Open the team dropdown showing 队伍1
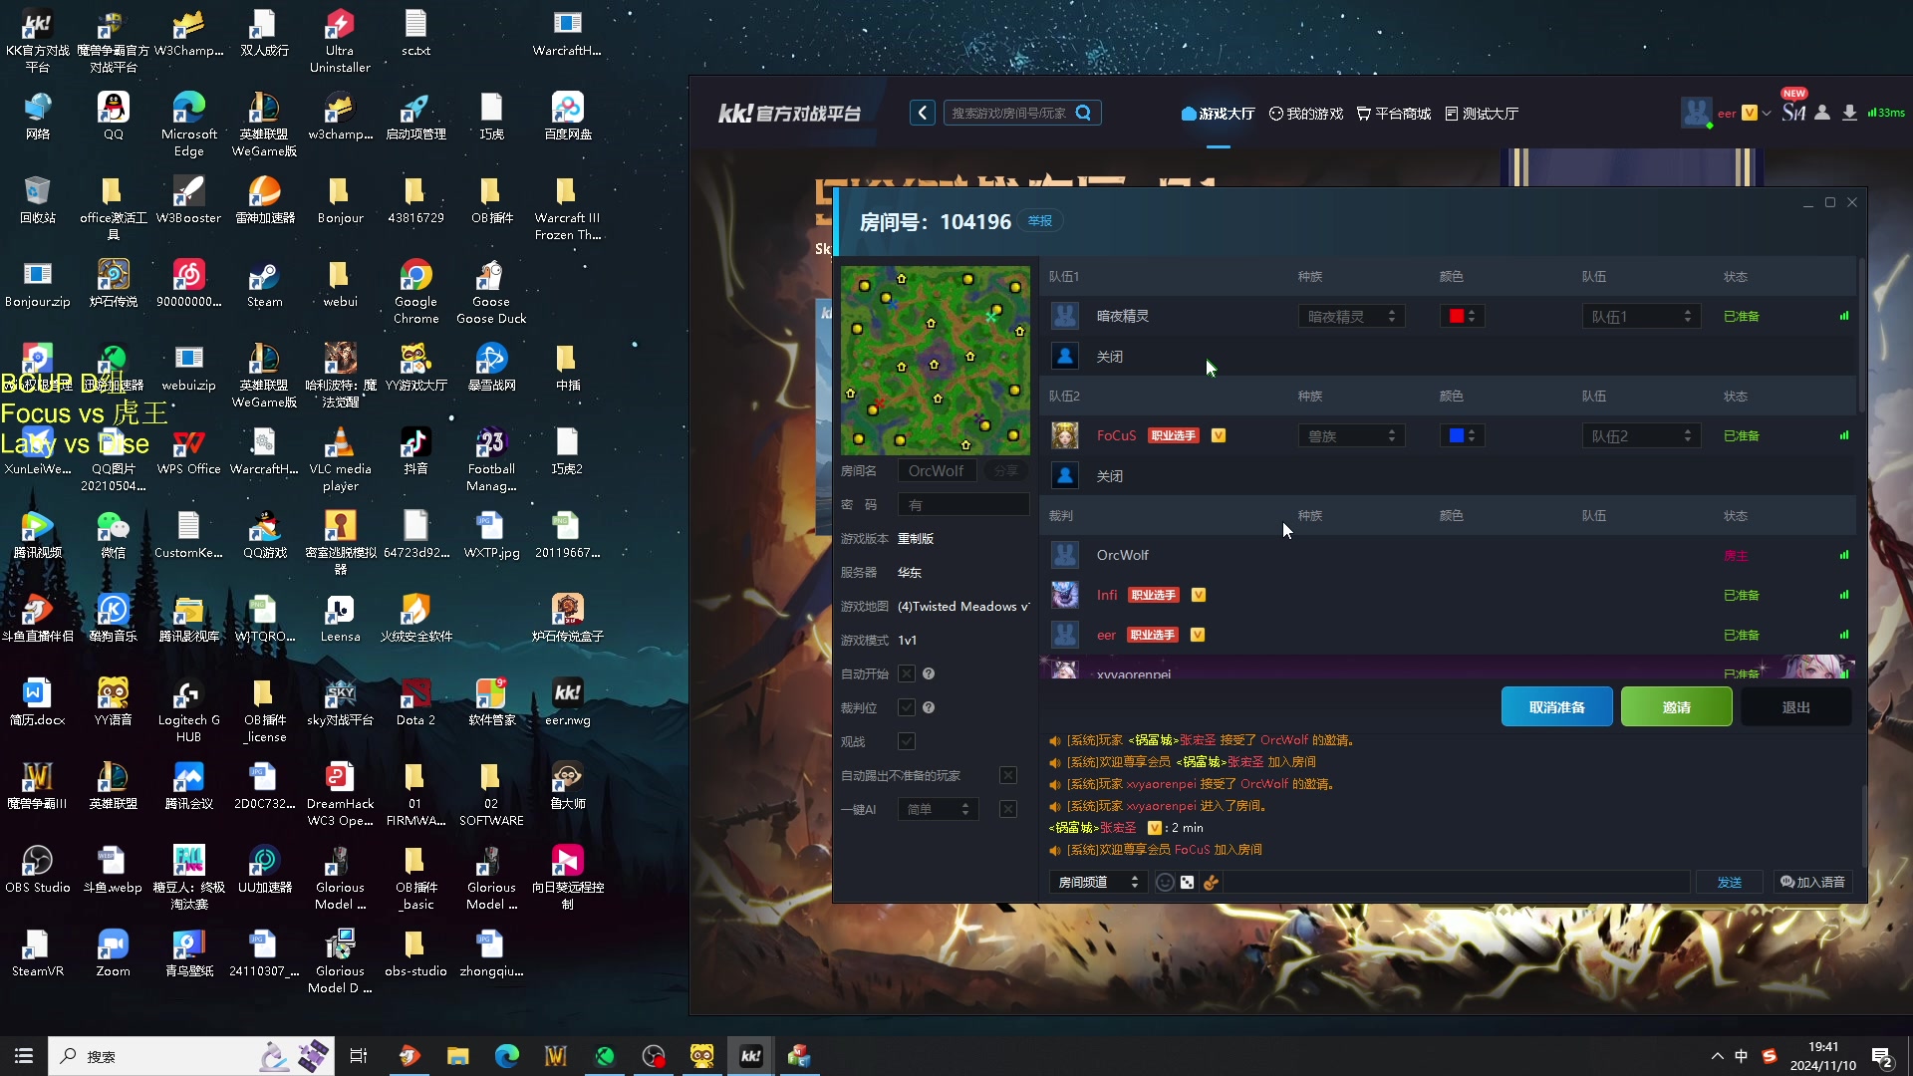The image size is (1913, 1076). point(1640,316)
